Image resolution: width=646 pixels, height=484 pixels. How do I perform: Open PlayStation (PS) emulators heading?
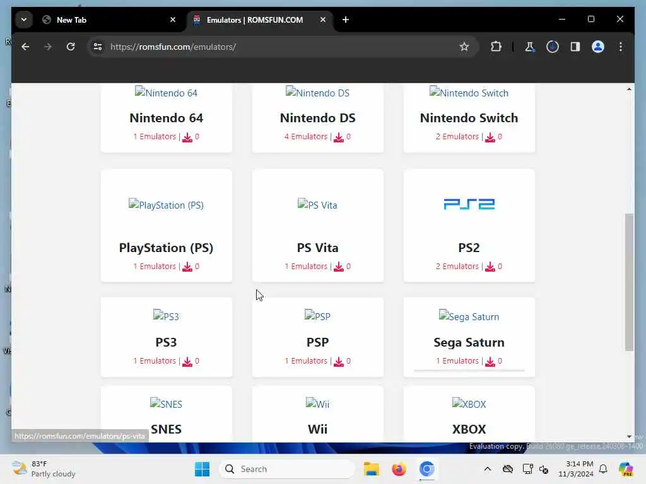[x=166, y=248]
